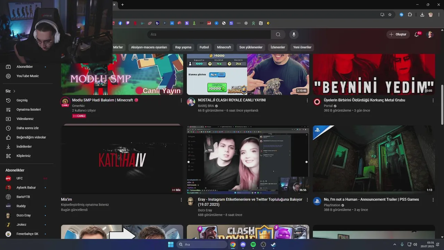Select Aksiyon-macera oyunları filter chip
Screen dimensions: 444x250
[x=149, y=47]
